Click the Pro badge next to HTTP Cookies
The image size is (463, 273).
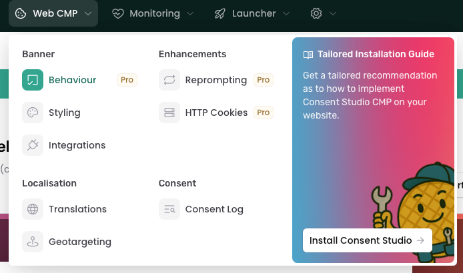(264, 113)
